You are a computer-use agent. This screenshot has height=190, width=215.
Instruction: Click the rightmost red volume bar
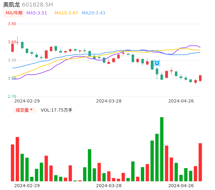(200, 162)
